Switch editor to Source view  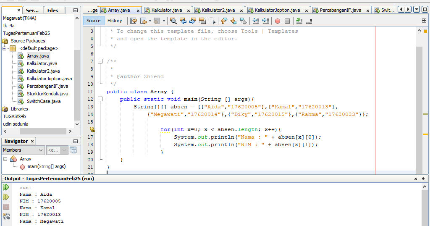click(94, 21)
